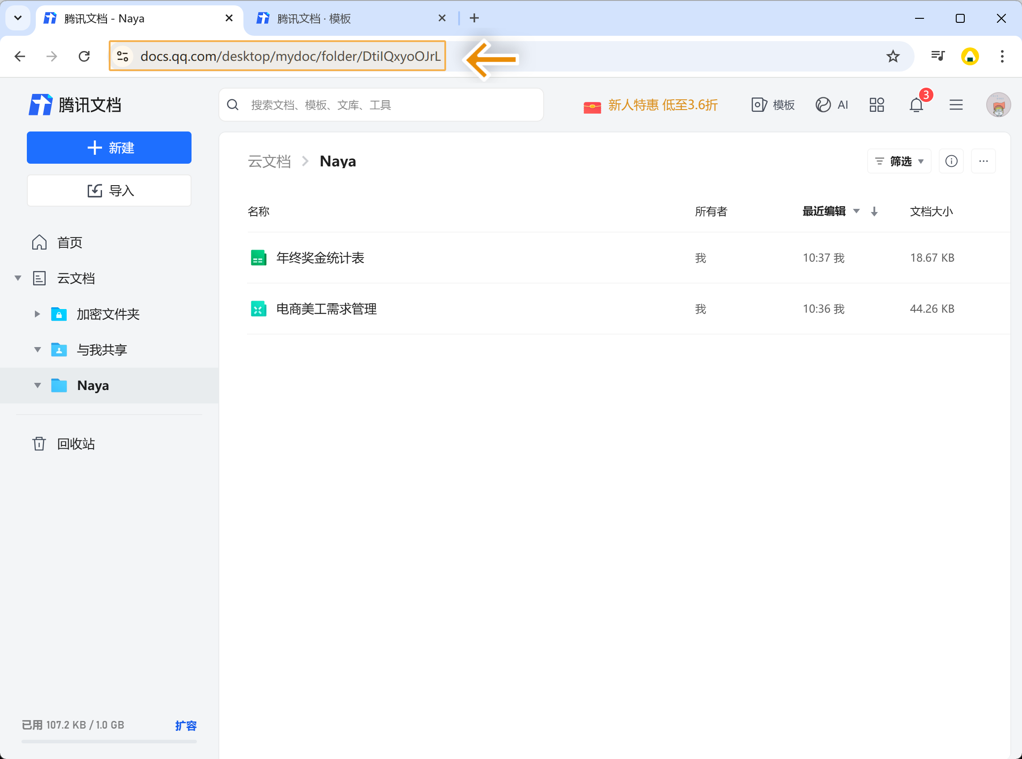Toggle sort direction arrow for 最近编辑

click(874, 212)
